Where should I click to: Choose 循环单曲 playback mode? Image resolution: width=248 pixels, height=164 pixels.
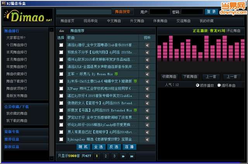(219, 85)
